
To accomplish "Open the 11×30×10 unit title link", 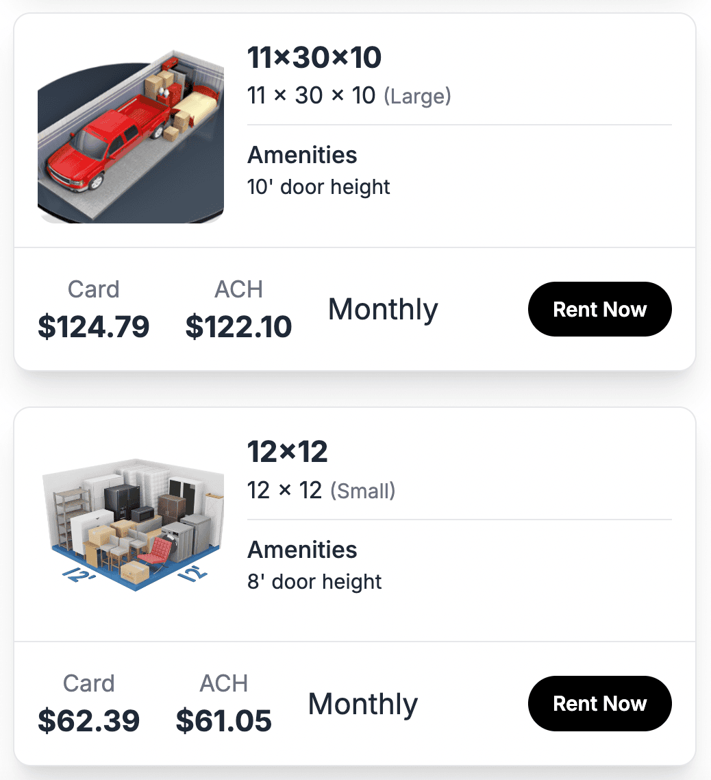I will (x=314, y=58).
